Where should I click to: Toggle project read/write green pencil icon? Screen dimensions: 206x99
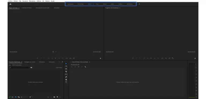10,97
